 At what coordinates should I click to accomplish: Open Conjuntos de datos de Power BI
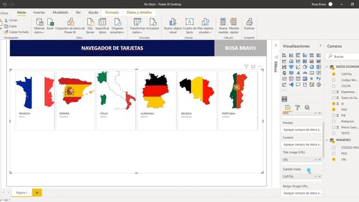(70, 26)
